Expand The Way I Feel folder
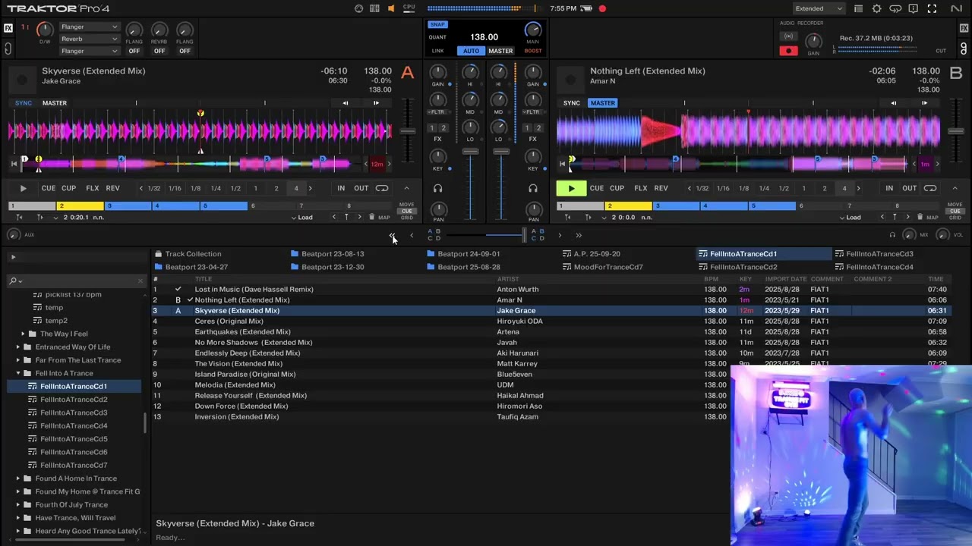The width and height of the screenshot is (972, 546). 23,334
